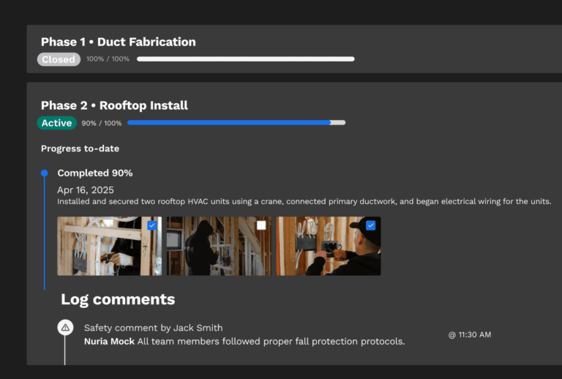Click the blue timeline dot by Completed 90%
The height and width of the screenshot is (379, 562).
tap(45, 173)
